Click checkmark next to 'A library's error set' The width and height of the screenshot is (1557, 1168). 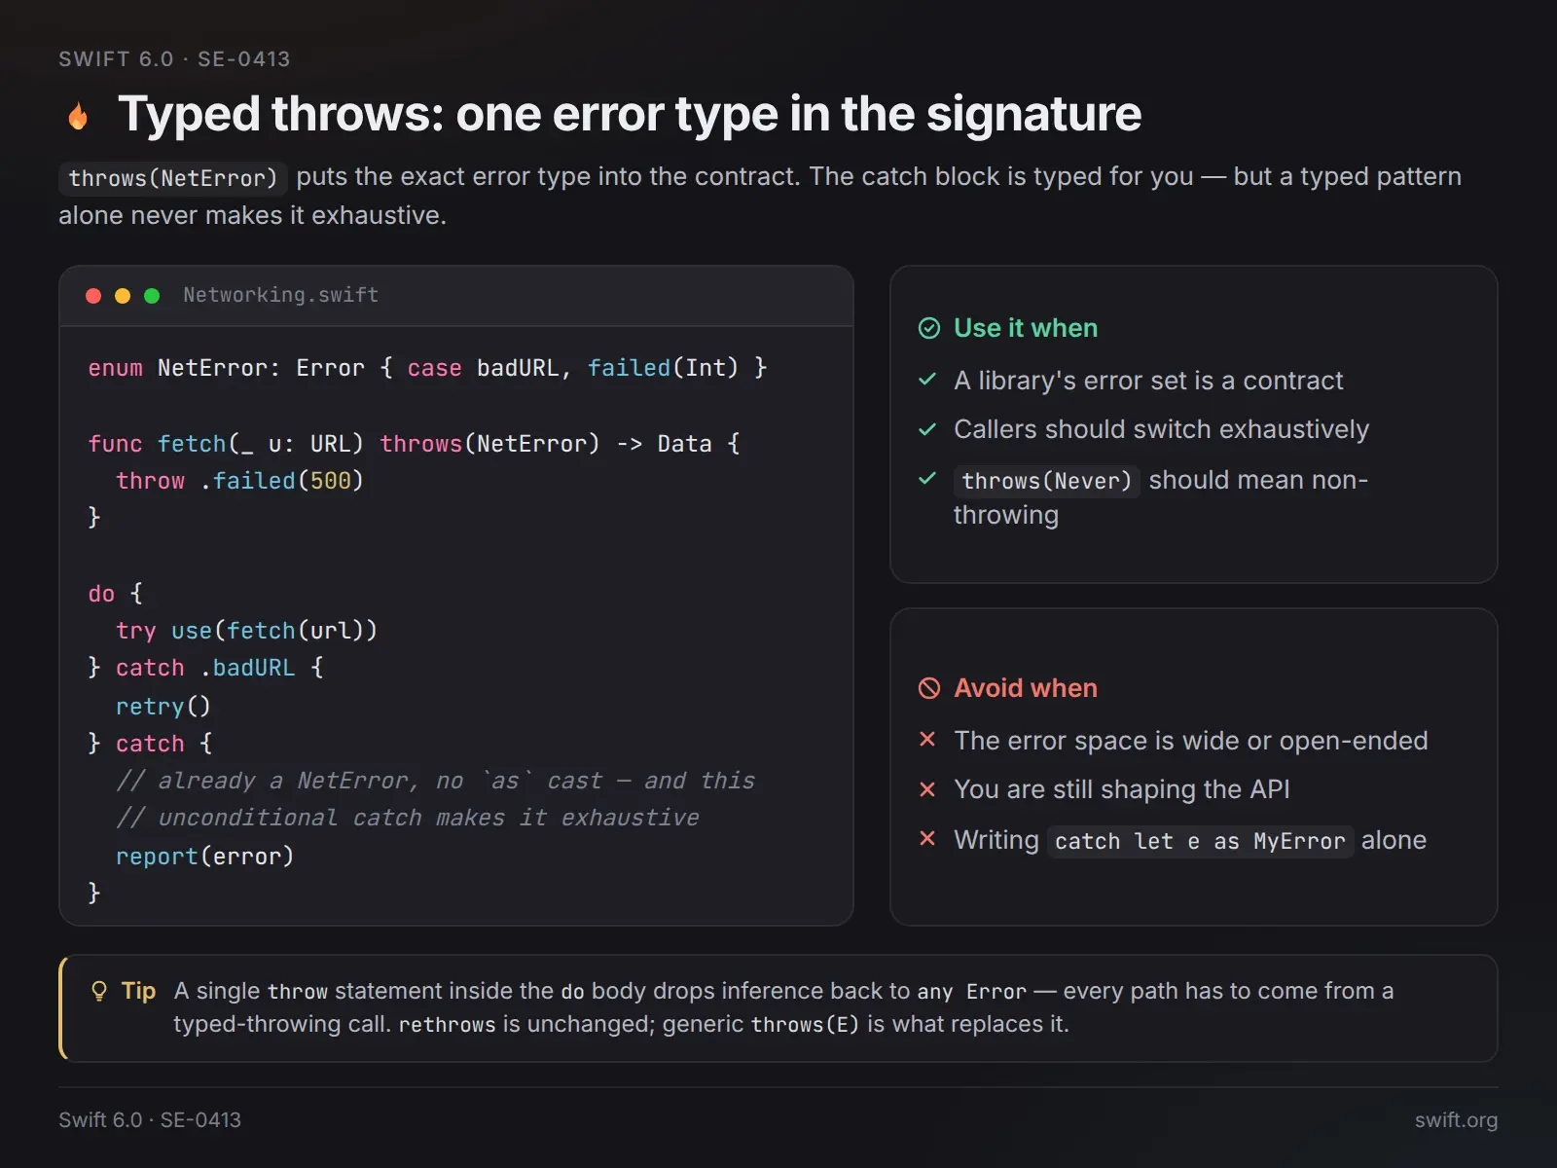(927, 380)
